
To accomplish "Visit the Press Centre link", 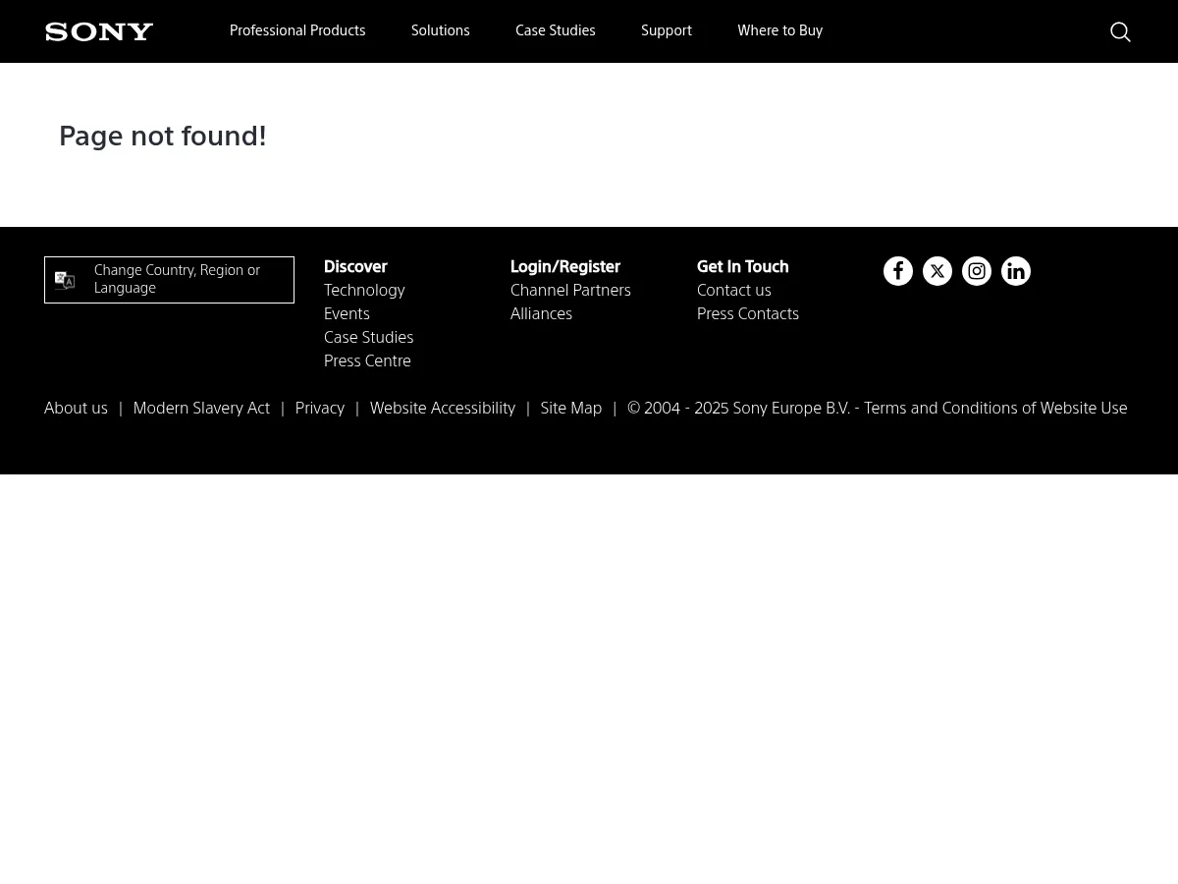I will [367, 360].
